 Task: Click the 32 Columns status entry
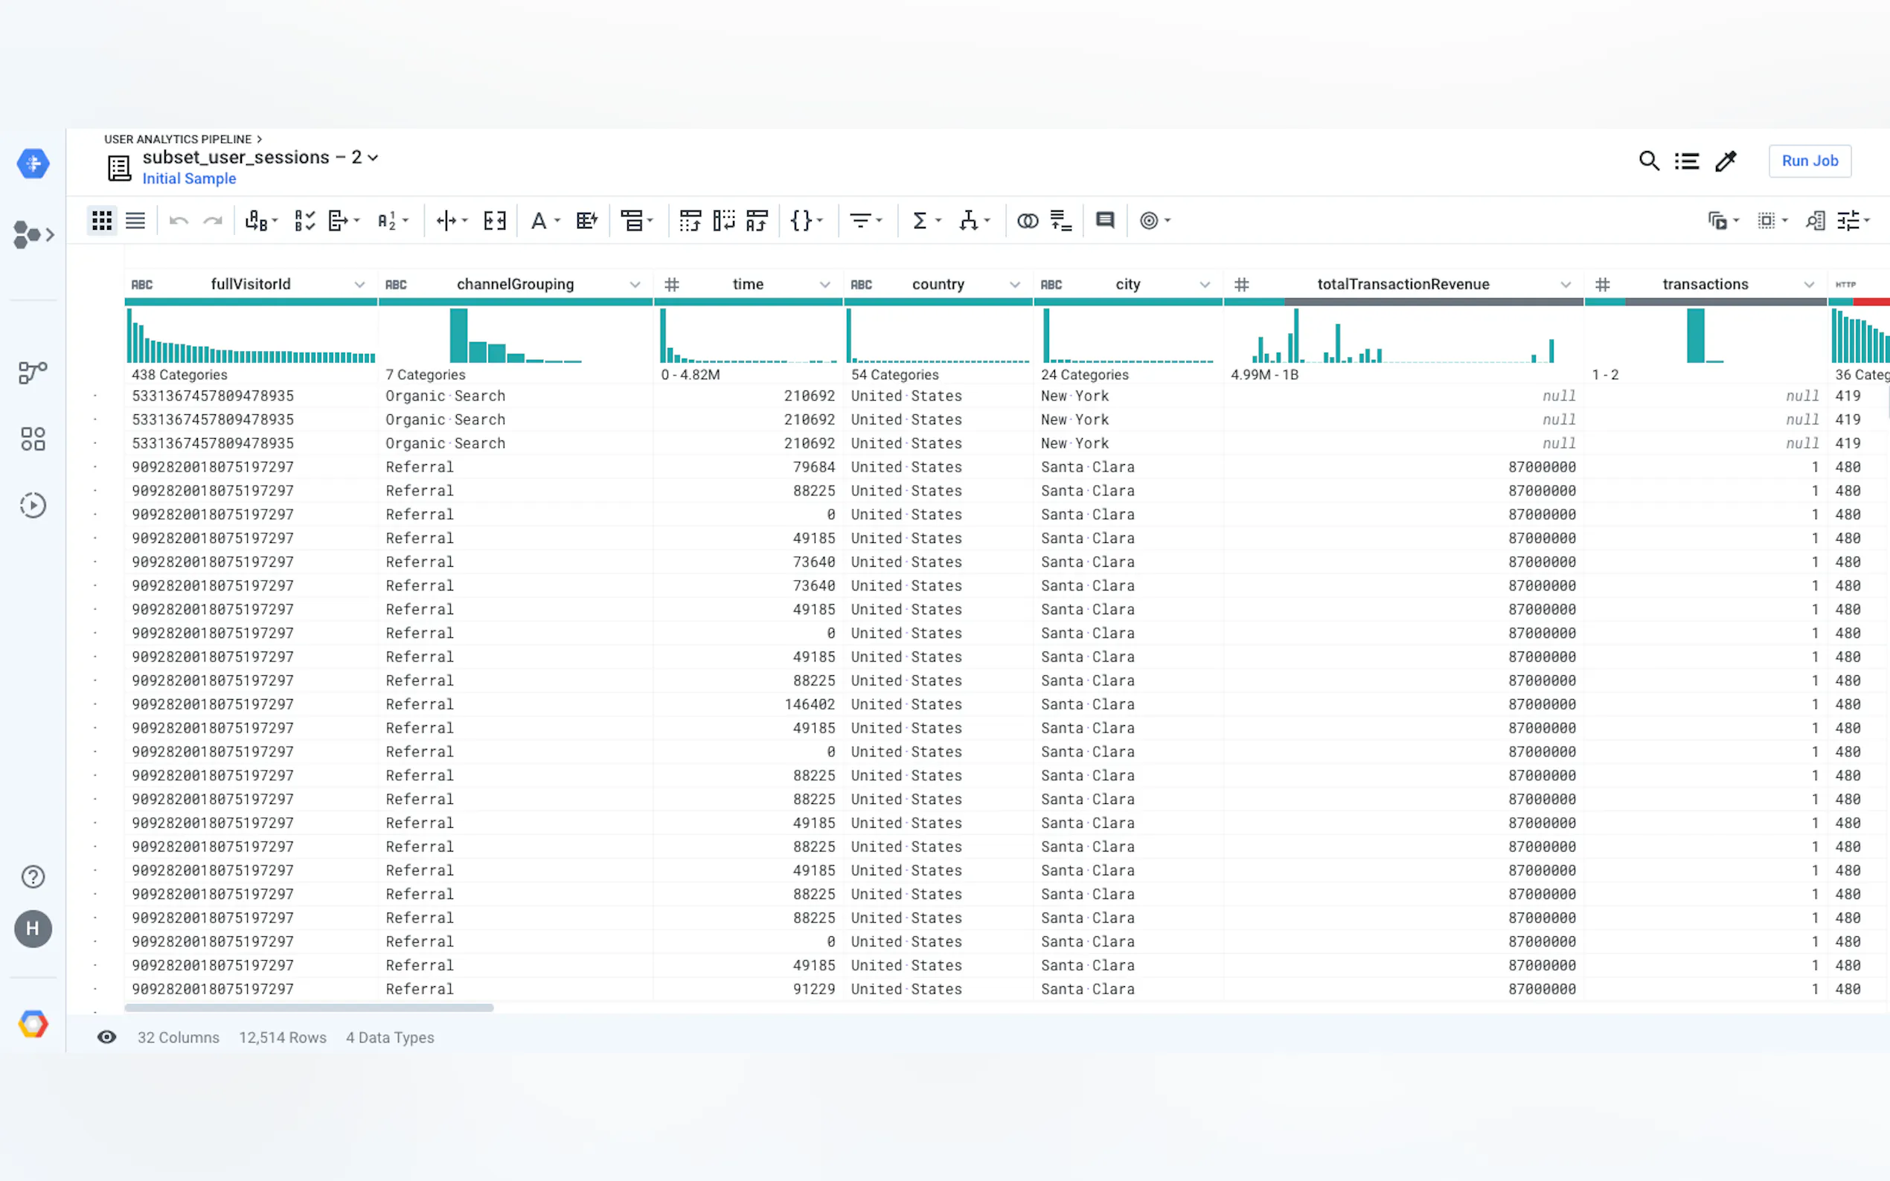[x=178, y=1037]
